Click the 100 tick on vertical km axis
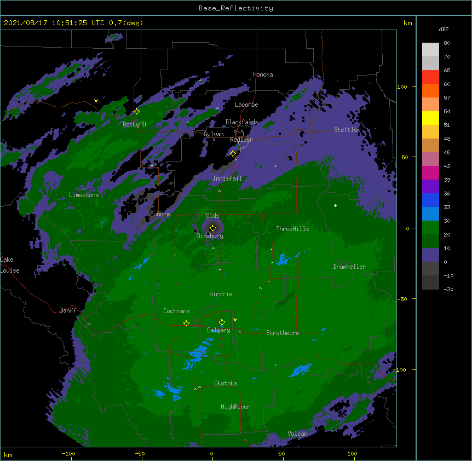The width and height of the screenshot is (472, 461). point(402,87)
